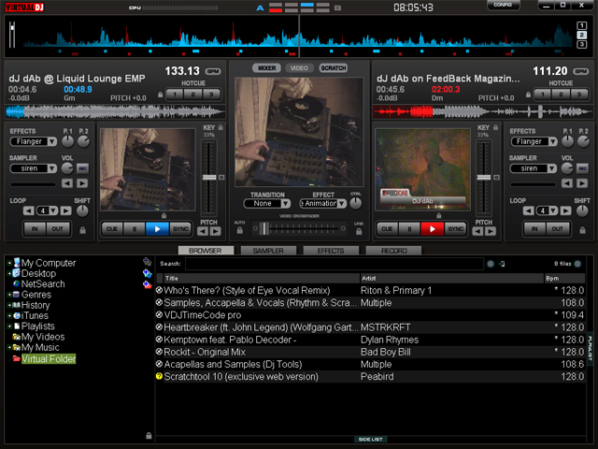Open the SAMPLER tab
This screenshot has width=598, height=449.
pos(268,251)
